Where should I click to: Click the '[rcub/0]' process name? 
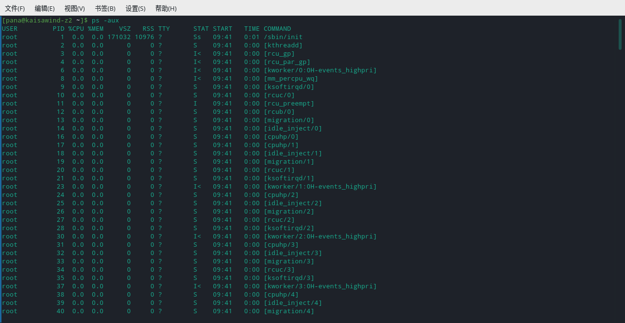tap(279, 111)
